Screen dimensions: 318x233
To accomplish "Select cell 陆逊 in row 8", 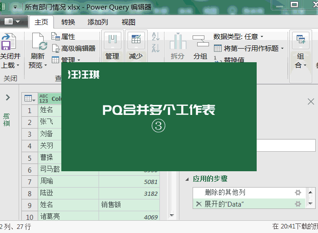I will [68, 193].
